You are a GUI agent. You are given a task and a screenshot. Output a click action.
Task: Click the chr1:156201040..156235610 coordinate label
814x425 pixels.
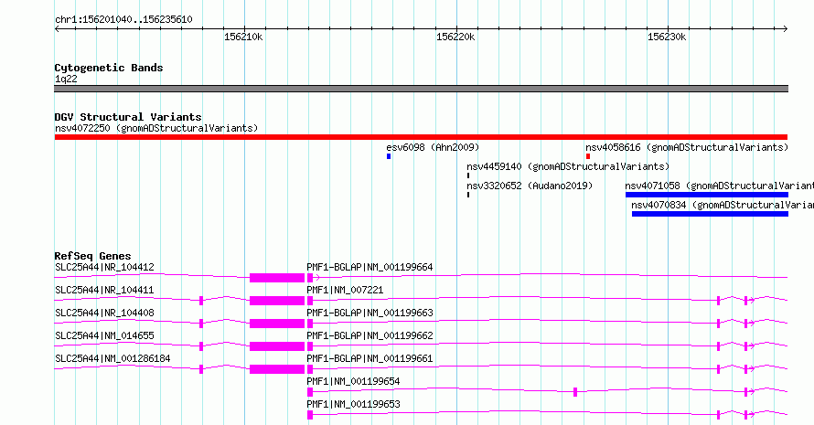(123, 20)
